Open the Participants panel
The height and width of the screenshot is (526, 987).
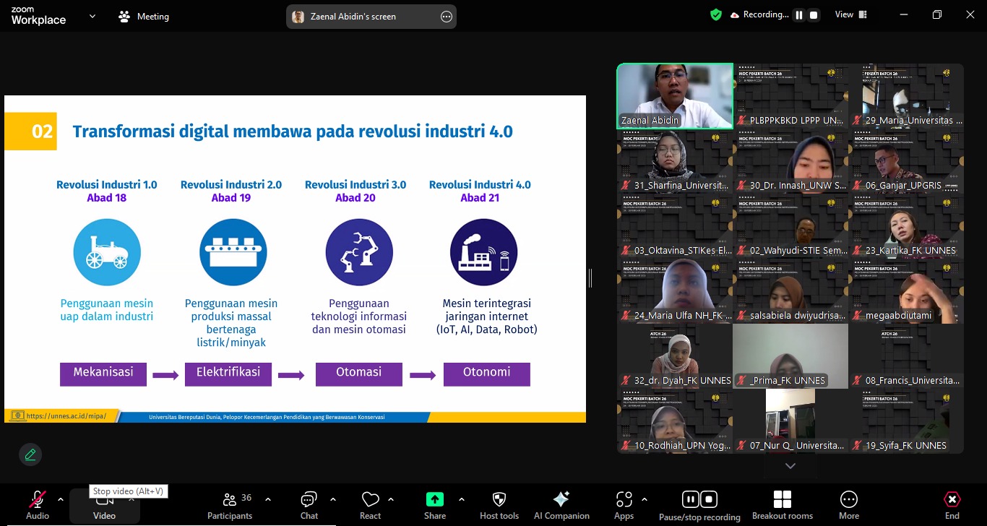230,504
